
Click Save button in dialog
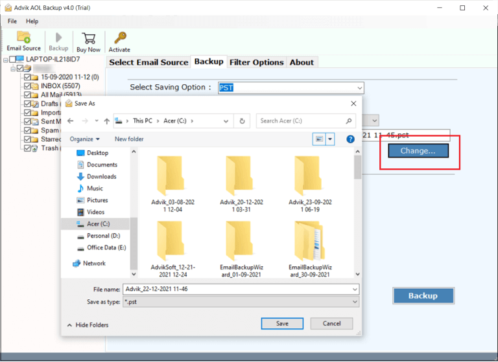click(282, 324)
